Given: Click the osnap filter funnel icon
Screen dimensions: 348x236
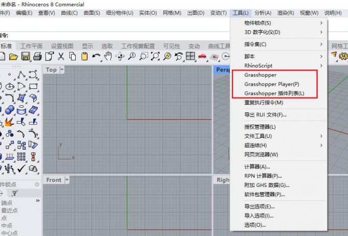Looking at the screenshot, I should pos(15,194).
